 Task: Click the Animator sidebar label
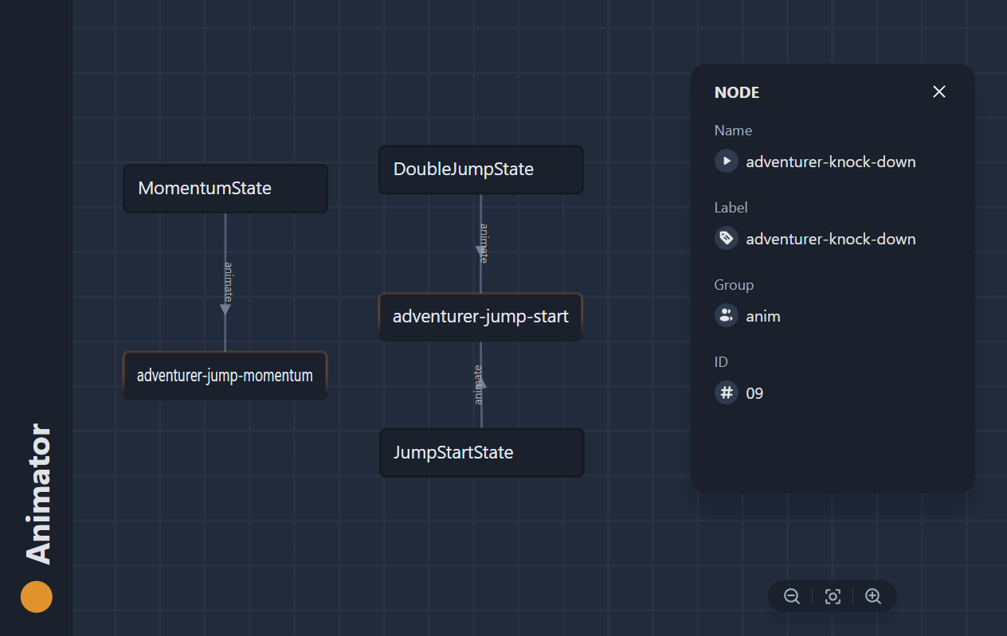pyautogui.click(x=36, y=491)
